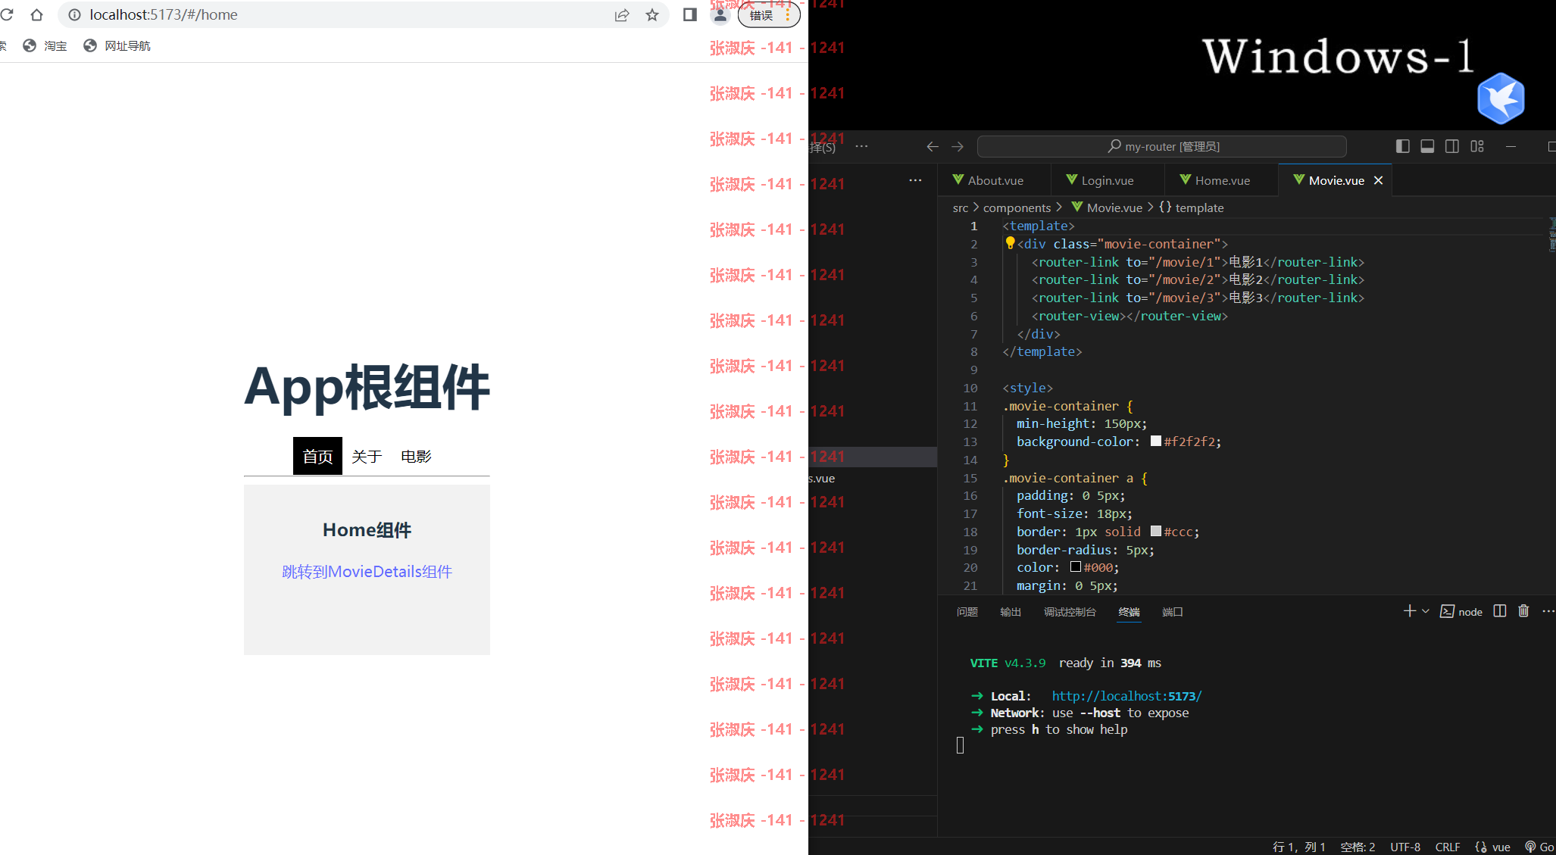Click the 空格: 2 indentation status
The height and width of the screenshot is (855, 1556).
[x=1358, y=847]
